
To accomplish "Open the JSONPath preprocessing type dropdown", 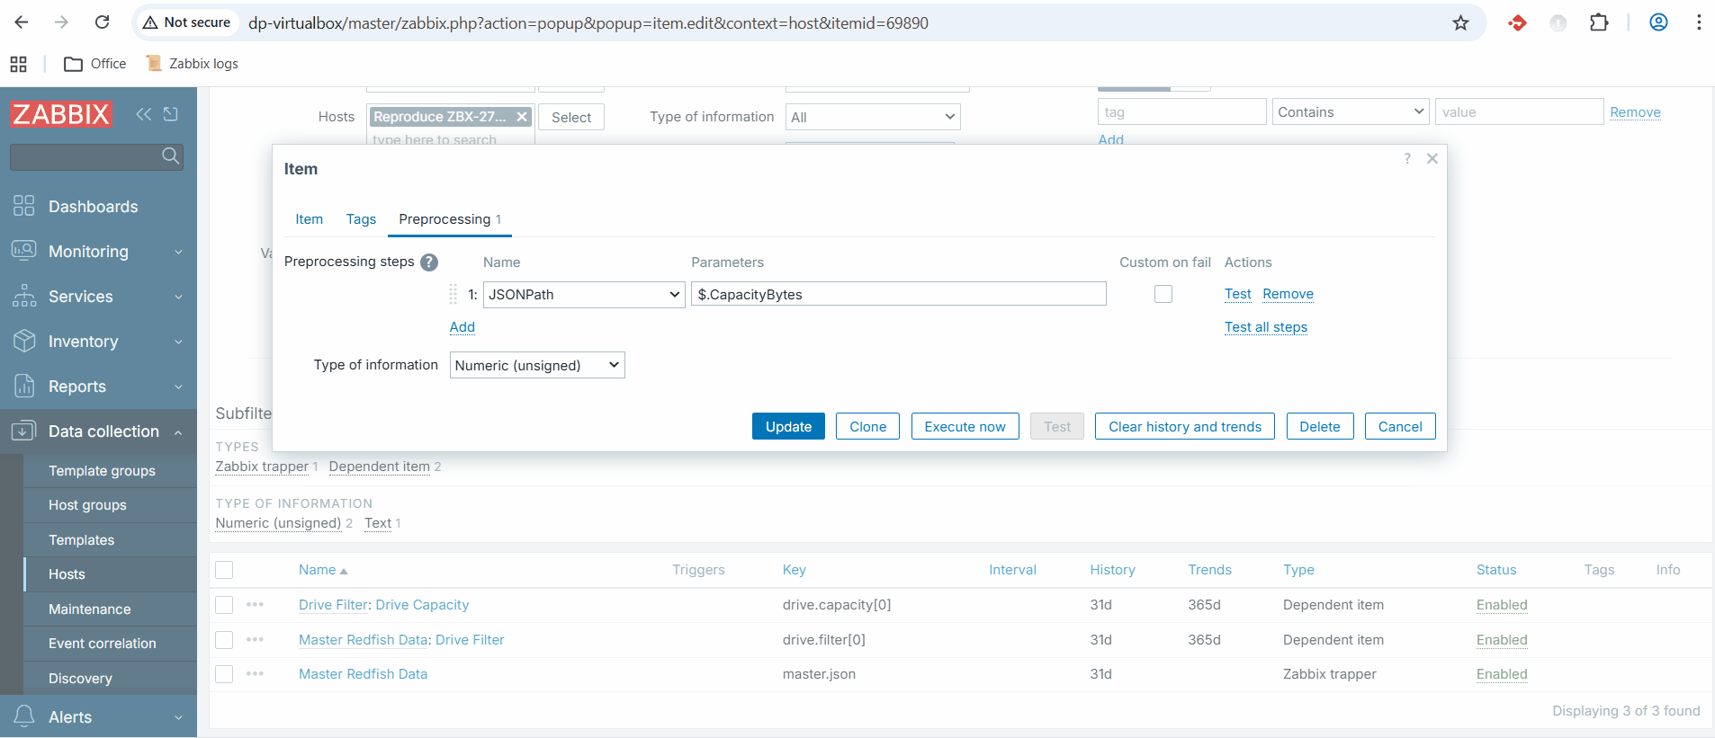I will click(x=584, y=295).
